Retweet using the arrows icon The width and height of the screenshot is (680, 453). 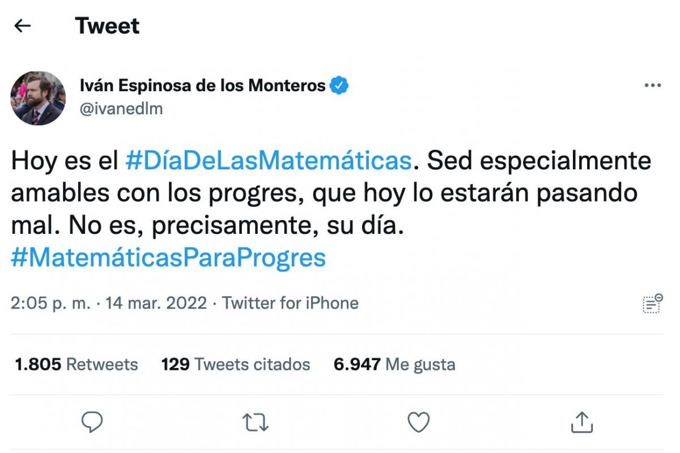[255, 422]
